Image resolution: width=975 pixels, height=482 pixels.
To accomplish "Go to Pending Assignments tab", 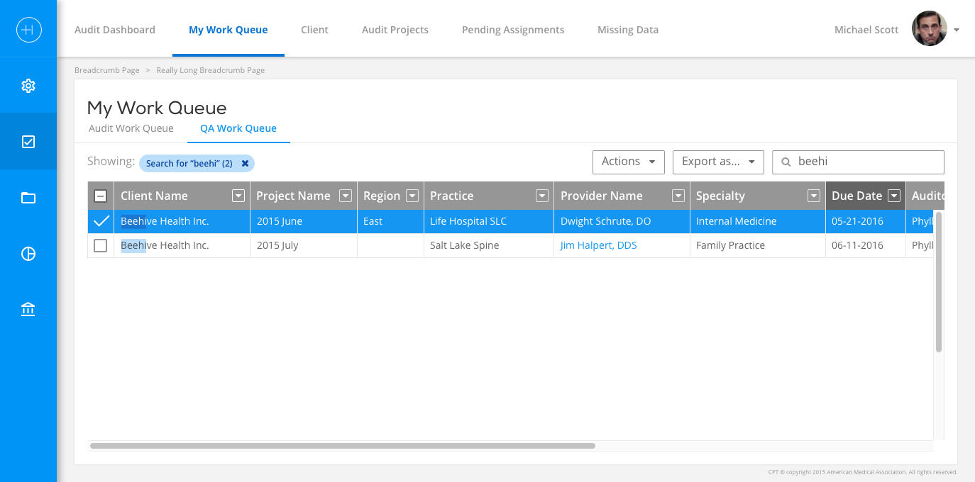I will [513, 30].
